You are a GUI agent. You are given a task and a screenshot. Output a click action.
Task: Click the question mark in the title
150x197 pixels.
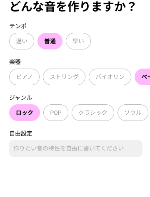coord(132,7)
